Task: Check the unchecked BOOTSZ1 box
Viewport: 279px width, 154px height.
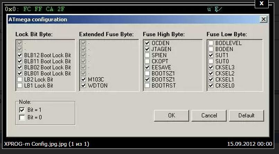Action: (x=147, y=73)
